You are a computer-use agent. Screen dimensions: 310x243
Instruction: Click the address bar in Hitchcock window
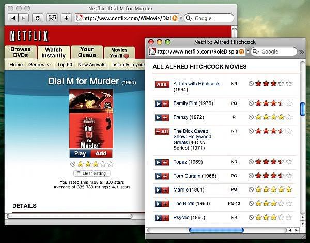(x=197, y=51)
